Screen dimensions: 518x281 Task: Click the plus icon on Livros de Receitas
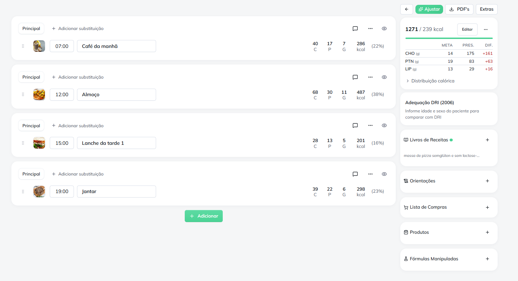pos(487,140)
